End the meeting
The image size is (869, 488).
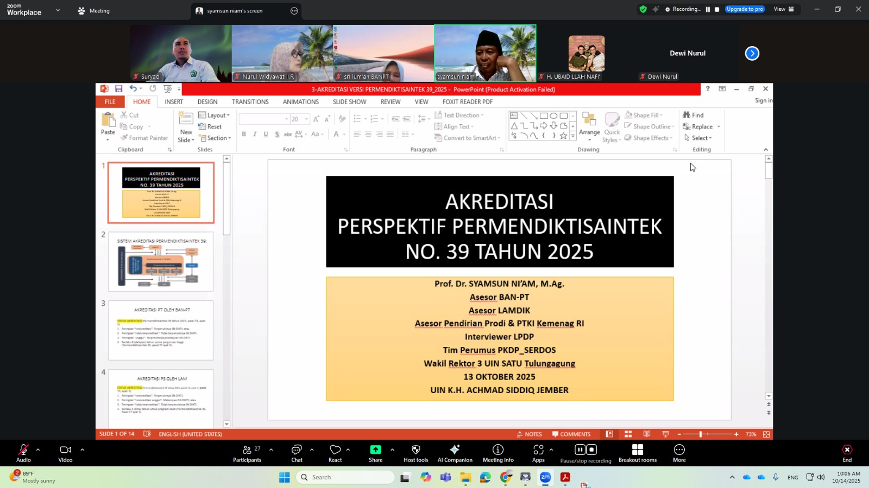(x=847, y=453)
